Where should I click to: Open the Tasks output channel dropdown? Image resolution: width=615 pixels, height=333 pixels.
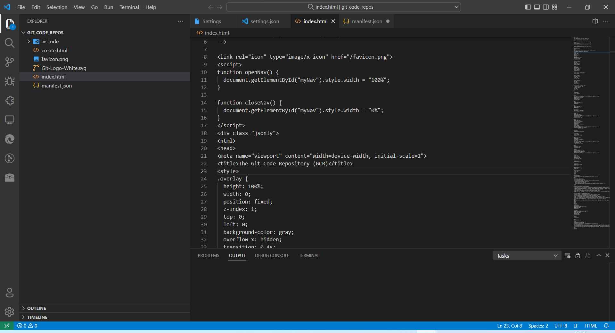[527, 255]
